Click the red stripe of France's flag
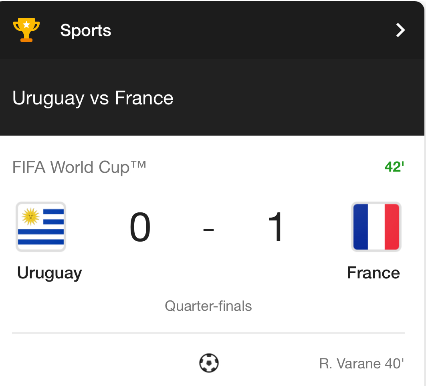 pyautogui.click(x=392, y=227)
